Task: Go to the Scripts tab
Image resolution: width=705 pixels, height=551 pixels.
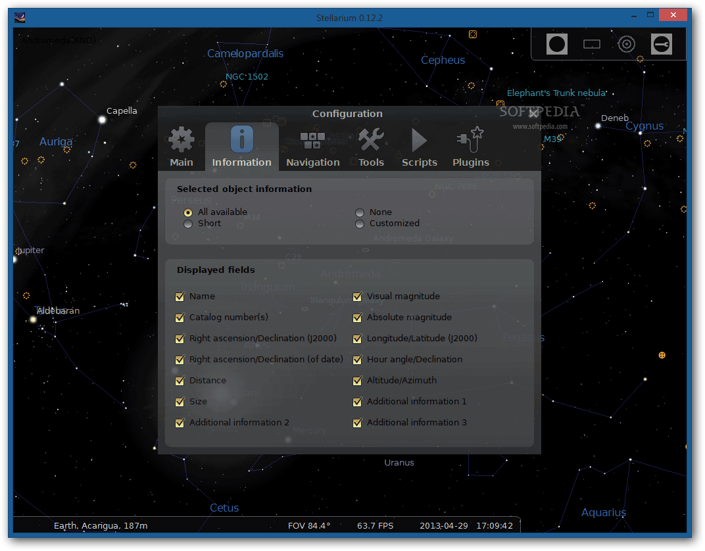Action: [x=419, y=147]
